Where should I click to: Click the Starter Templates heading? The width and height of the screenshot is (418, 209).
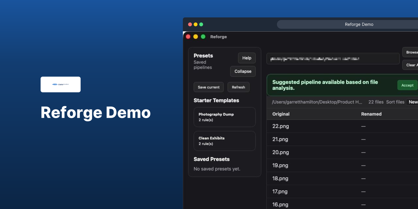[216, 100]
